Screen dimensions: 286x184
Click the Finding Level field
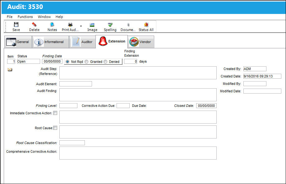[68, 106]
